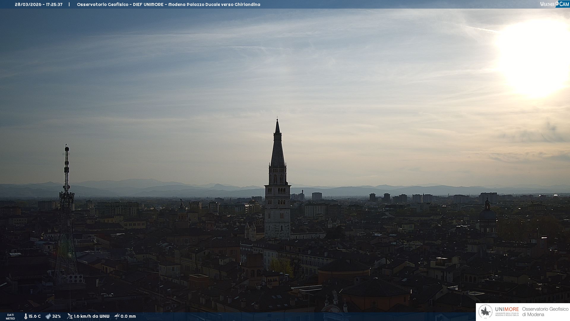Click the Osservatorio Geofisico DIEF UNIMORE title text
Viewport: 570px width, 321px height.
[168, 4]
